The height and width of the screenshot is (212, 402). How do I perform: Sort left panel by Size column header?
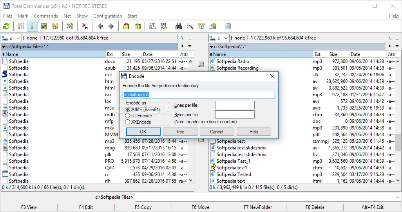pyautogui.click(x=131, y=54)
